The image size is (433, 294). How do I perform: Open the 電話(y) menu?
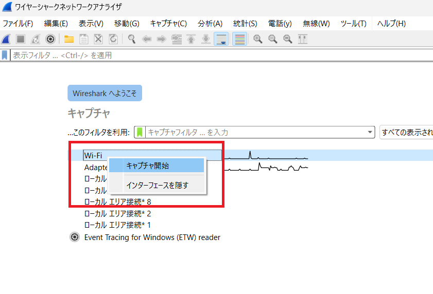(x=280, y=24)
